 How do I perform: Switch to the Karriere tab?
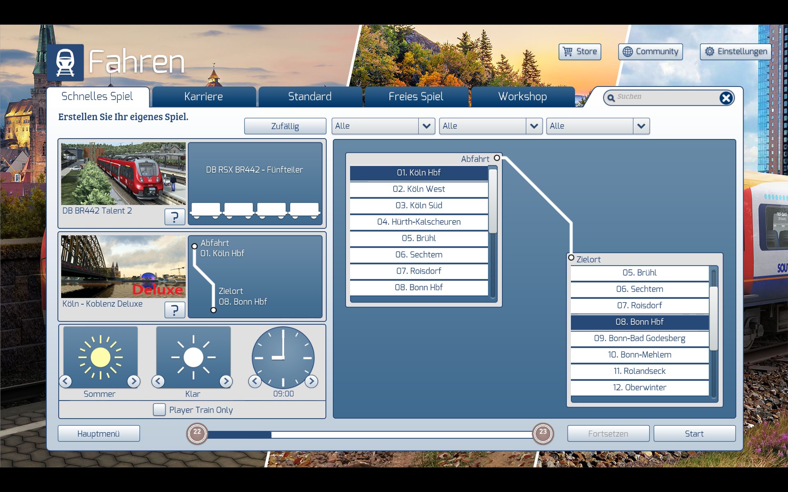click(204, 97)
